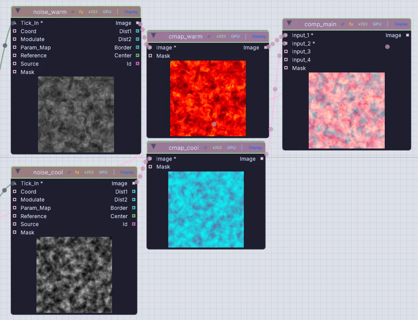Click the Coord input socket on noise_cool
The height and width of the screenshot is (320, 418).
15,191
